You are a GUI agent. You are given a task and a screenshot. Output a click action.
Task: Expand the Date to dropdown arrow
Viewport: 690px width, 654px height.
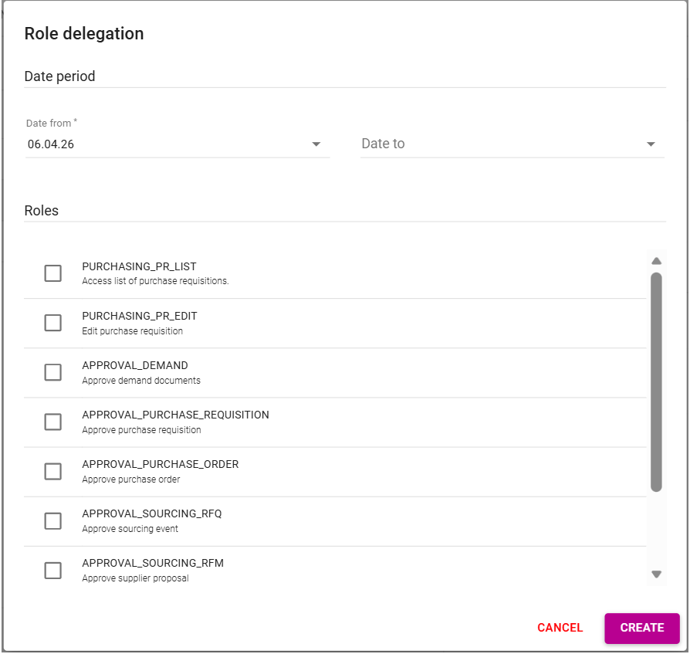click(651, 144)
